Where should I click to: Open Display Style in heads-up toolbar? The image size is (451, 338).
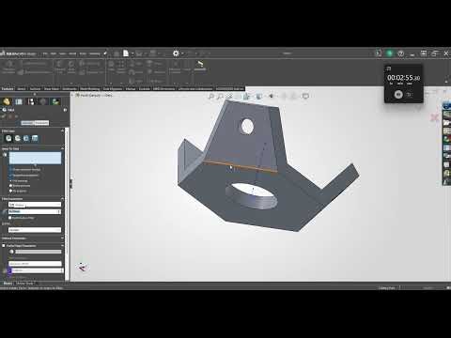259,96
